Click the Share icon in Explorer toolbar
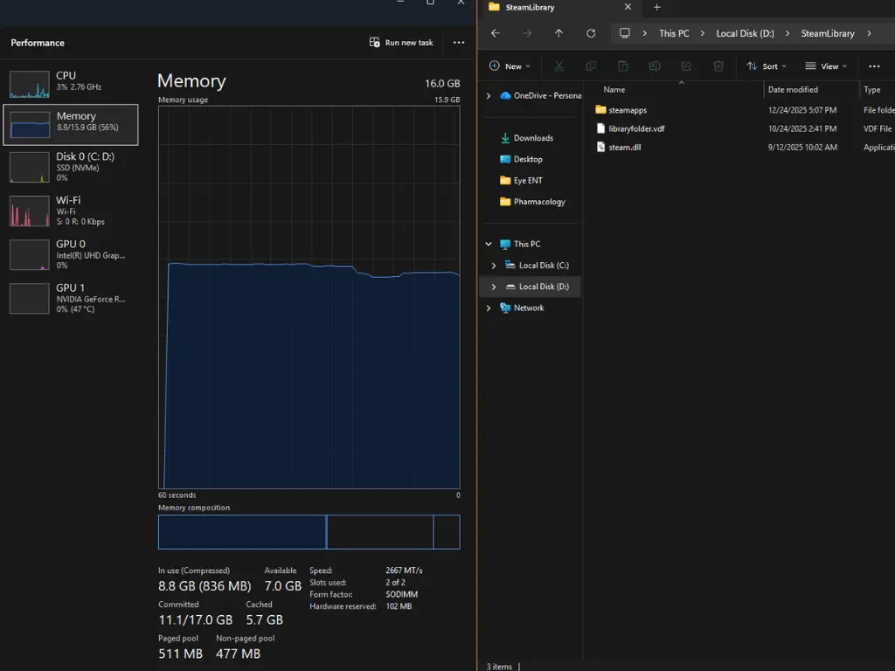895x671 pixels. point(686,66)
